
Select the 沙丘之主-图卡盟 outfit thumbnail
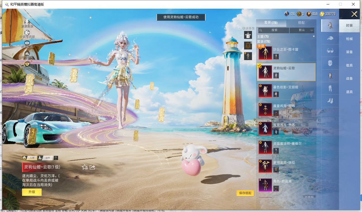click(265, 53)
